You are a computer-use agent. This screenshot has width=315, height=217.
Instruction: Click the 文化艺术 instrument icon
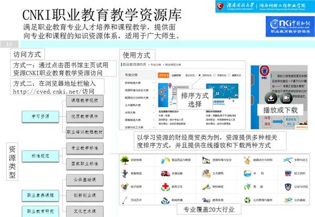[125, 200]
